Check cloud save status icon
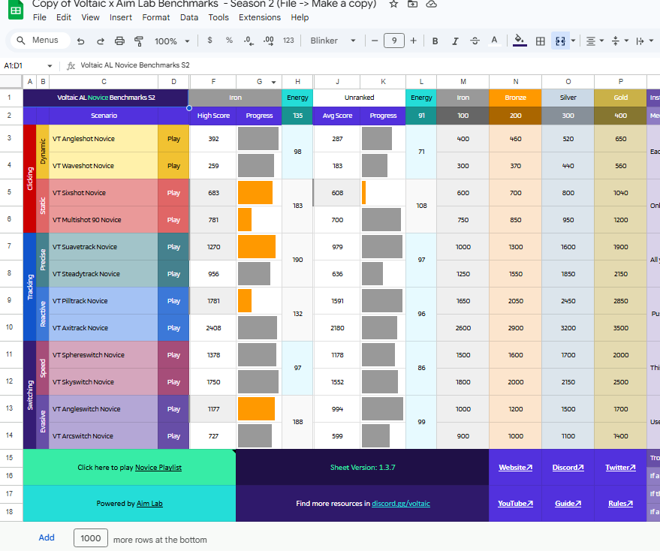This screenshot has width=660, height=551. (432, 5)
